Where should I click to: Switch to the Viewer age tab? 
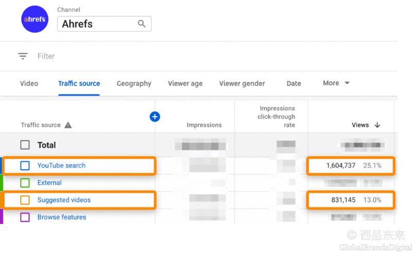click(x=185, y=84)
